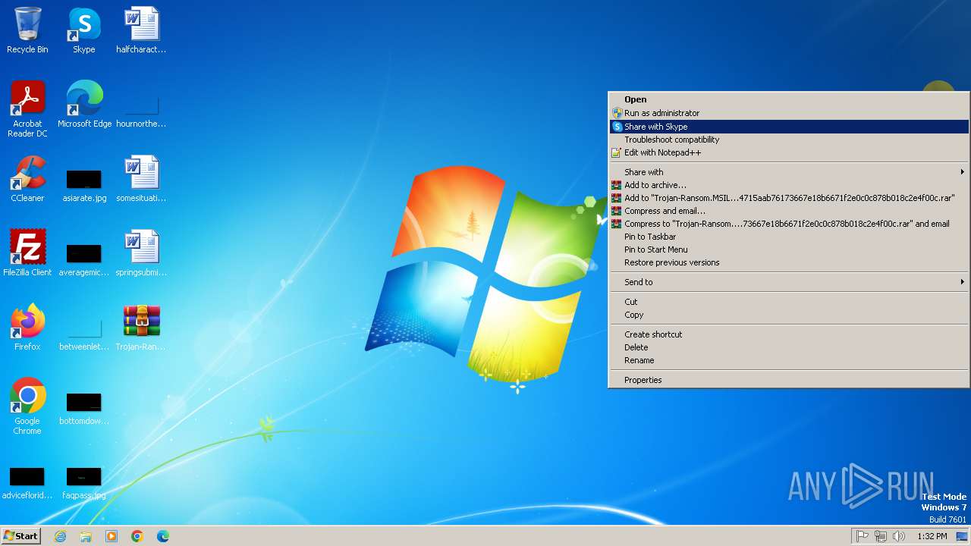Select the Trojan-Ran WinRAR archive icon

pyautogui.click(x=141, y=328)
